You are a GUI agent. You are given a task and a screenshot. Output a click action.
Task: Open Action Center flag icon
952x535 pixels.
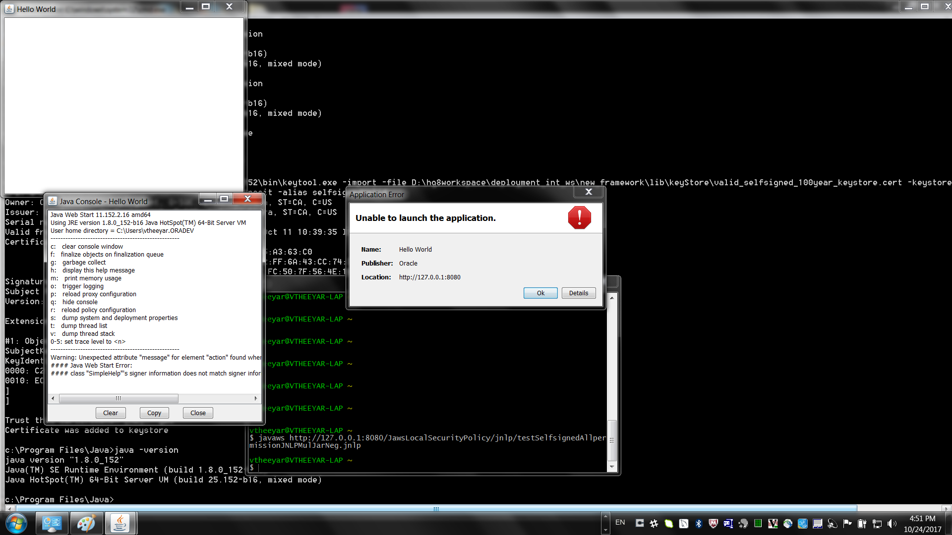[x=847, y=524]
